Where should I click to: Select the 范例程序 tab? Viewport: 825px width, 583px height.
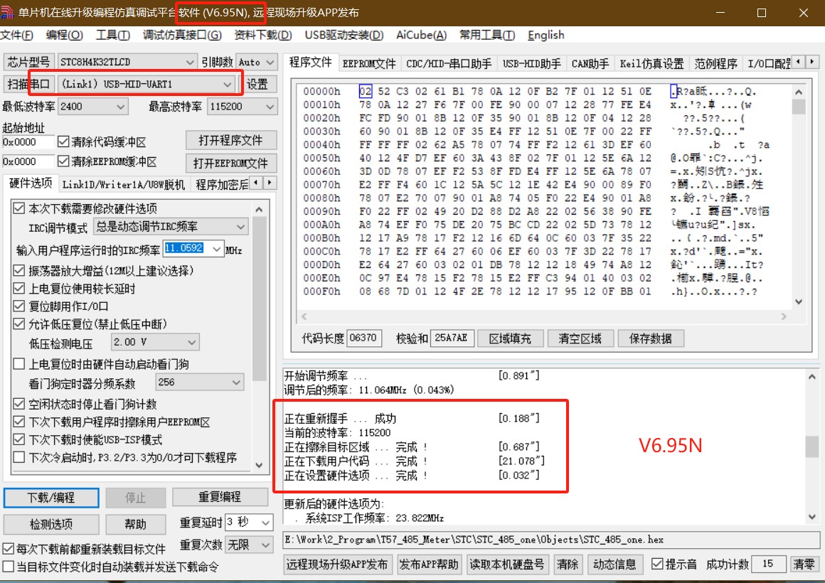click(715, 64)
